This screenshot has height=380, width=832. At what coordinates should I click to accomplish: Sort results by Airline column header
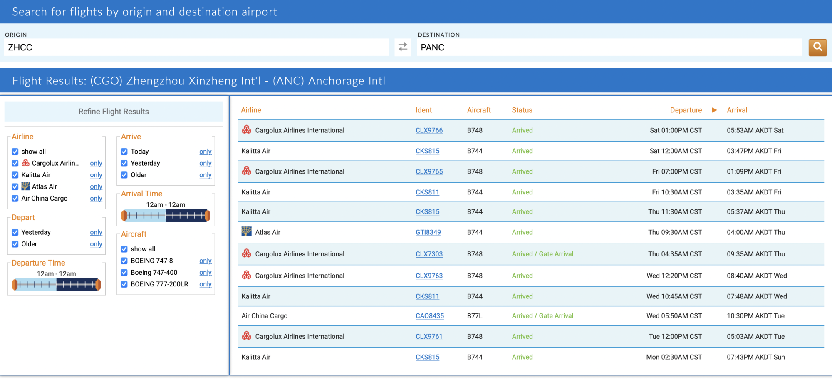pos(251,110)
